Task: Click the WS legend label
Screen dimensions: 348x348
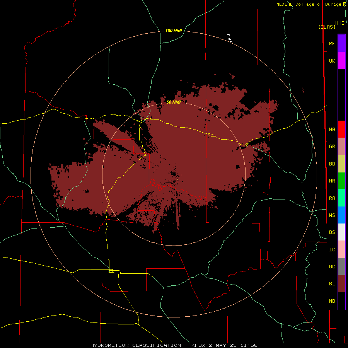Action: (332, 215)
